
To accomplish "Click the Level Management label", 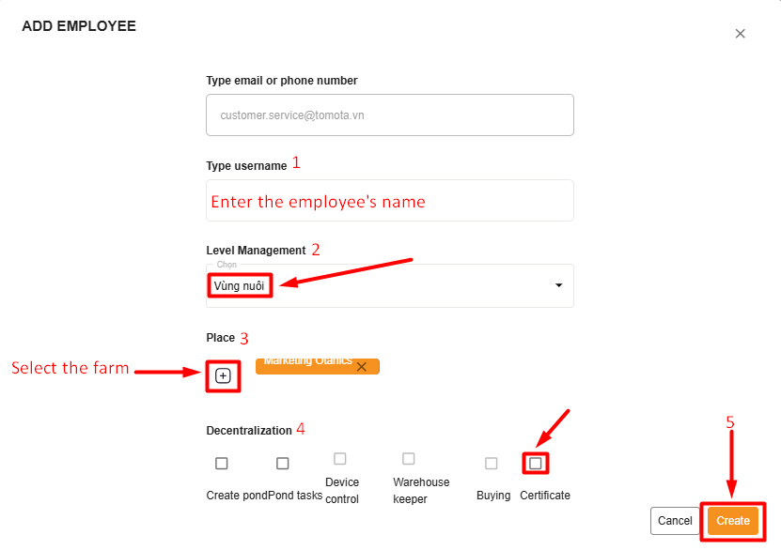I will pyautogui.click(x=256, y=251).
